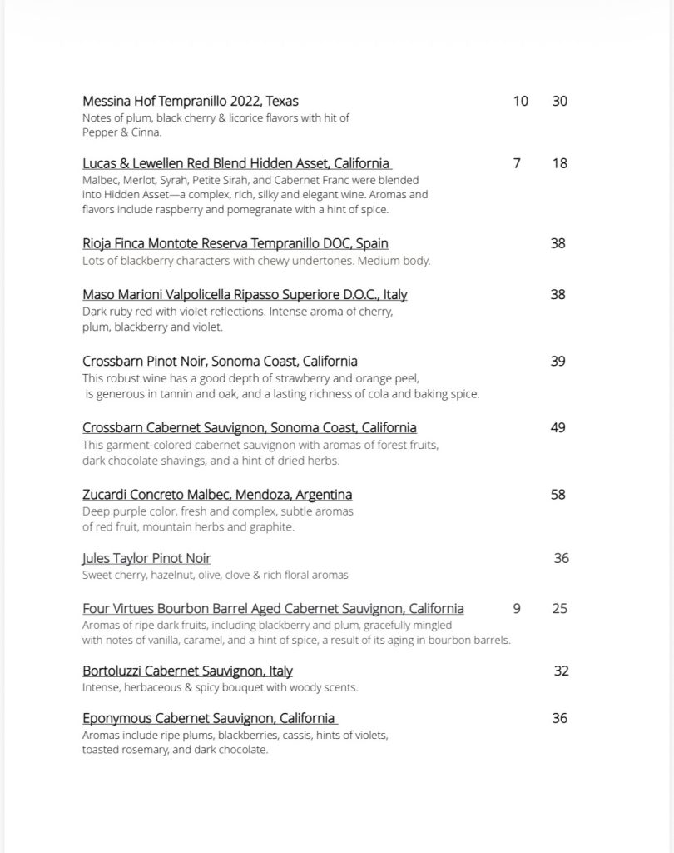Image resolution: width=674 pixels, height=853 pixels.
Task: Click the Messina Hof Tempranillo 2022 title
Action: pos(190,102)
